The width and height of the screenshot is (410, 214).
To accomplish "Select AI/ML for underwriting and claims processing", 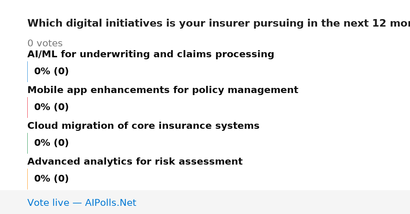I will click(x=151, y=55).
